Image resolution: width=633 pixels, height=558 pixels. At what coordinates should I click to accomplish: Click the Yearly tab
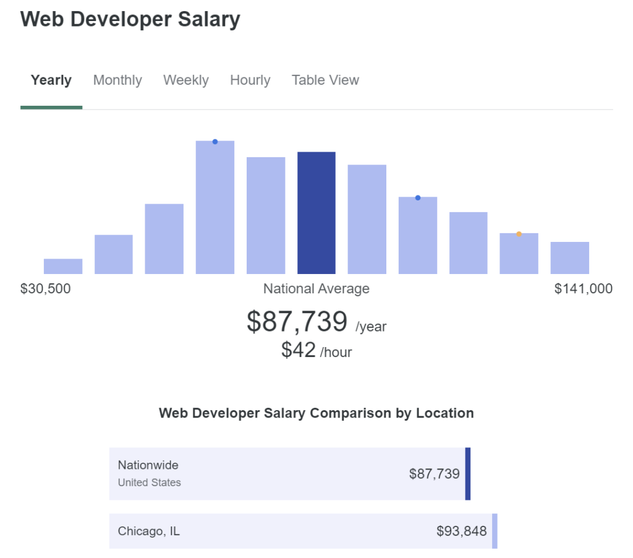click(51, 80)
